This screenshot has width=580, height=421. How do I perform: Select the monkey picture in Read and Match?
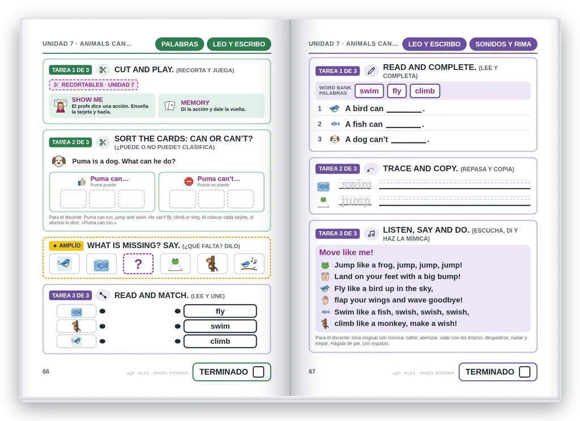click(x=76, y=326)
